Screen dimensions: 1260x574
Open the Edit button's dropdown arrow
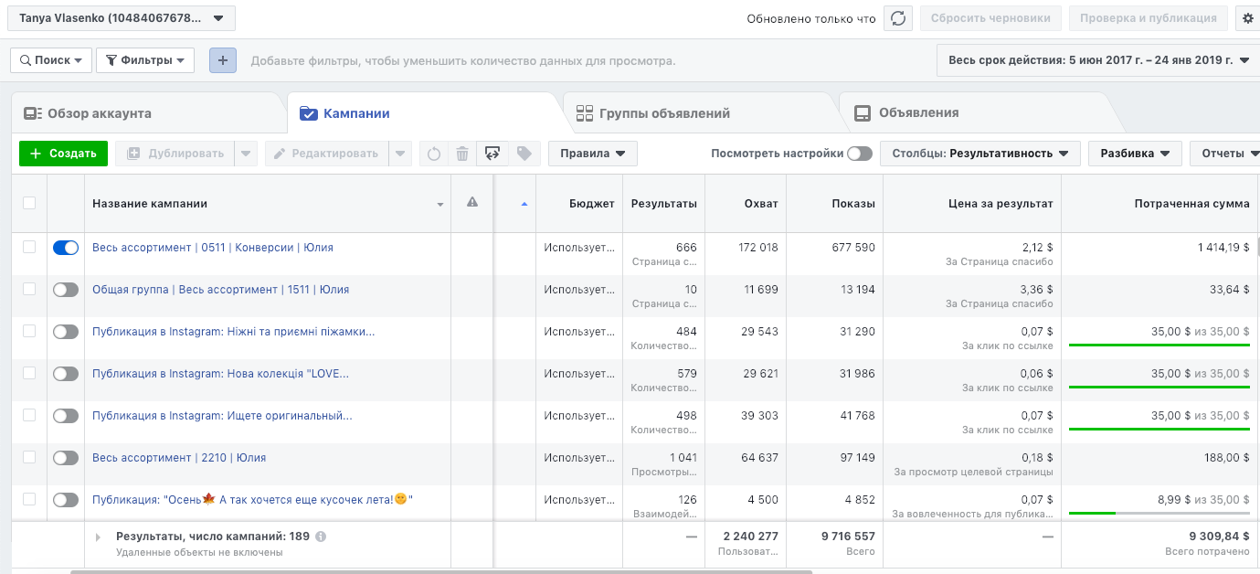400,154
